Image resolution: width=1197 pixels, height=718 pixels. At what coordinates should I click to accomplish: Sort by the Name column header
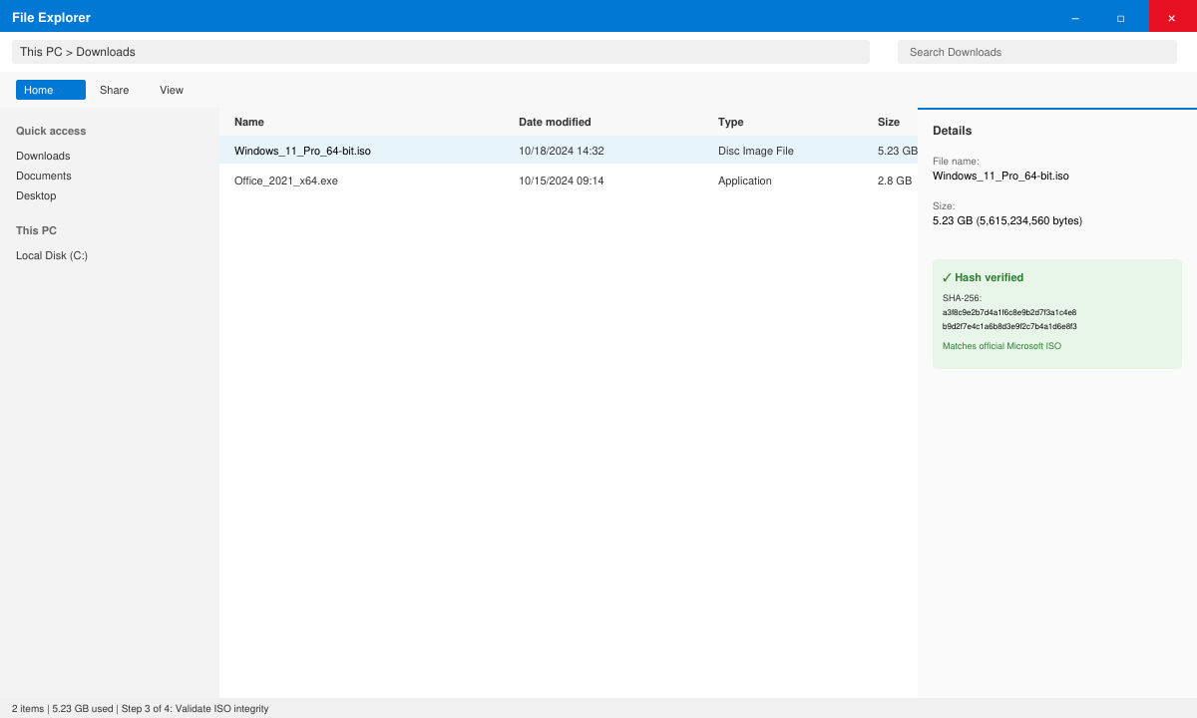click(249, 122)
